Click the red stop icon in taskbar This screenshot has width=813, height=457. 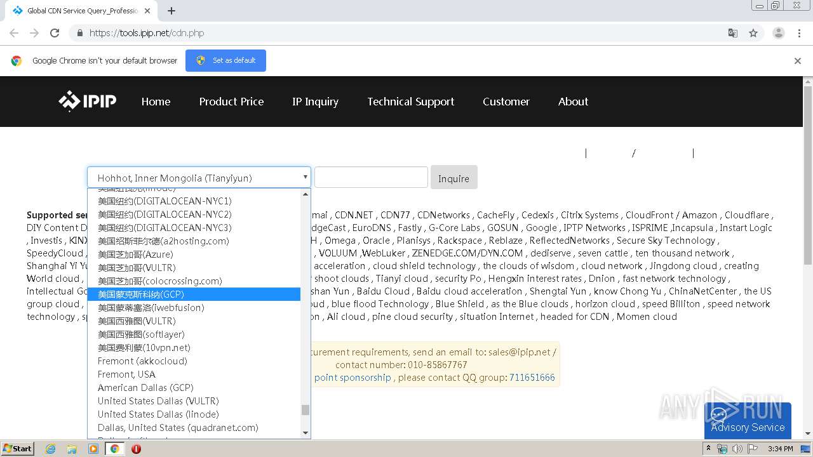(136, 449)
